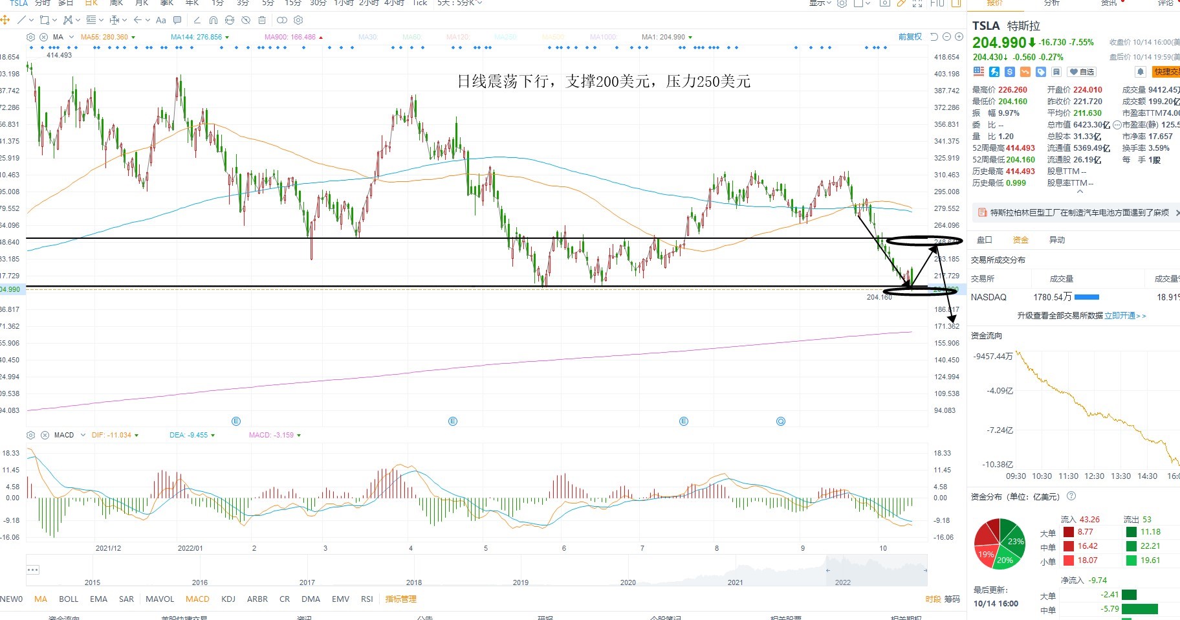The image size is (1180, 620).
Task: Click the orange trend chart icon
Action: tap(1025, 72)
